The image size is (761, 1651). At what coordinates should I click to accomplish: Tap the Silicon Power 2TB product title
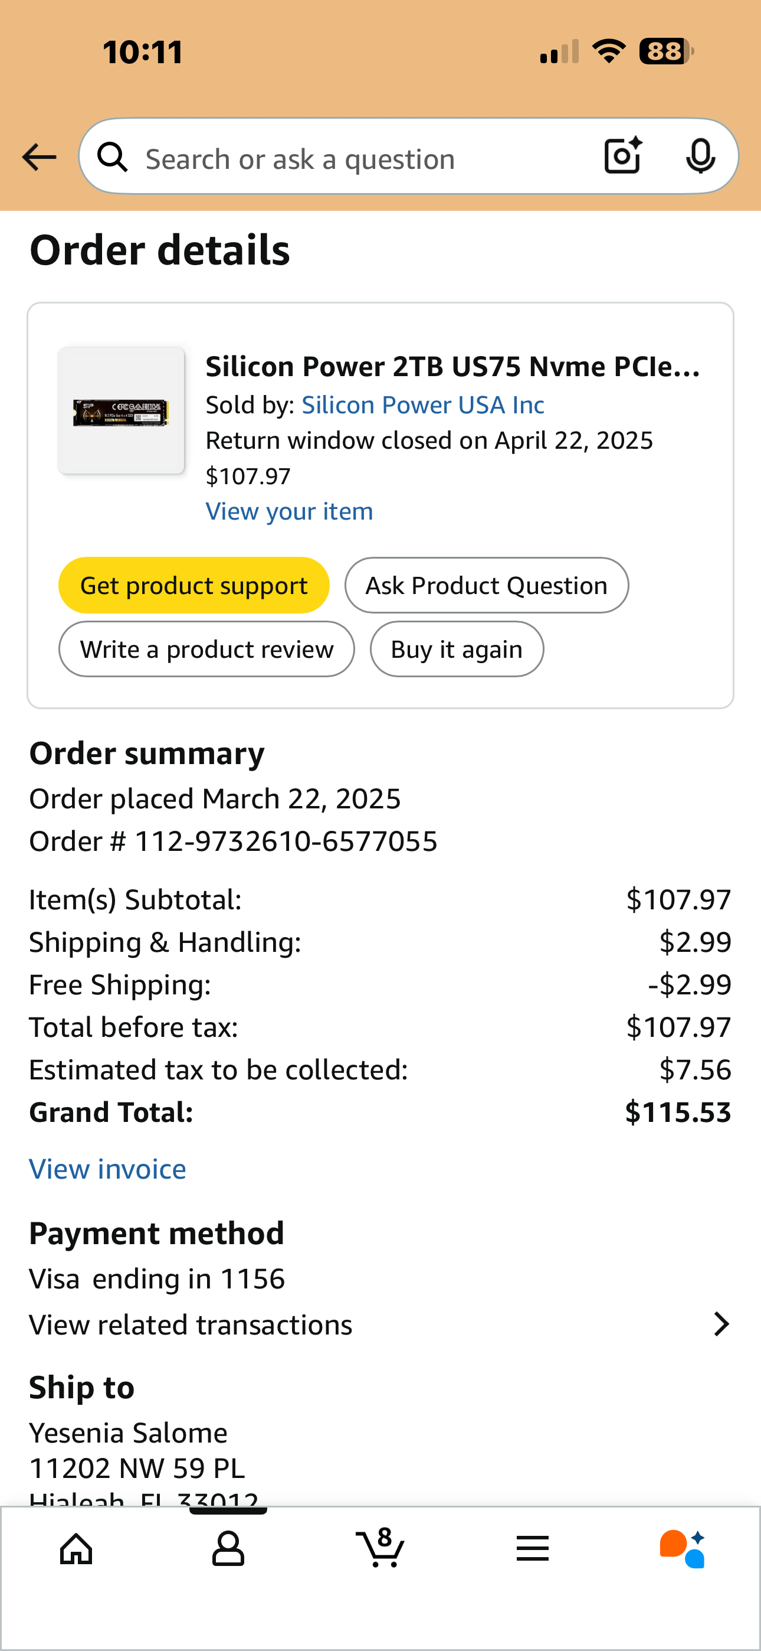tap(452, 367)
